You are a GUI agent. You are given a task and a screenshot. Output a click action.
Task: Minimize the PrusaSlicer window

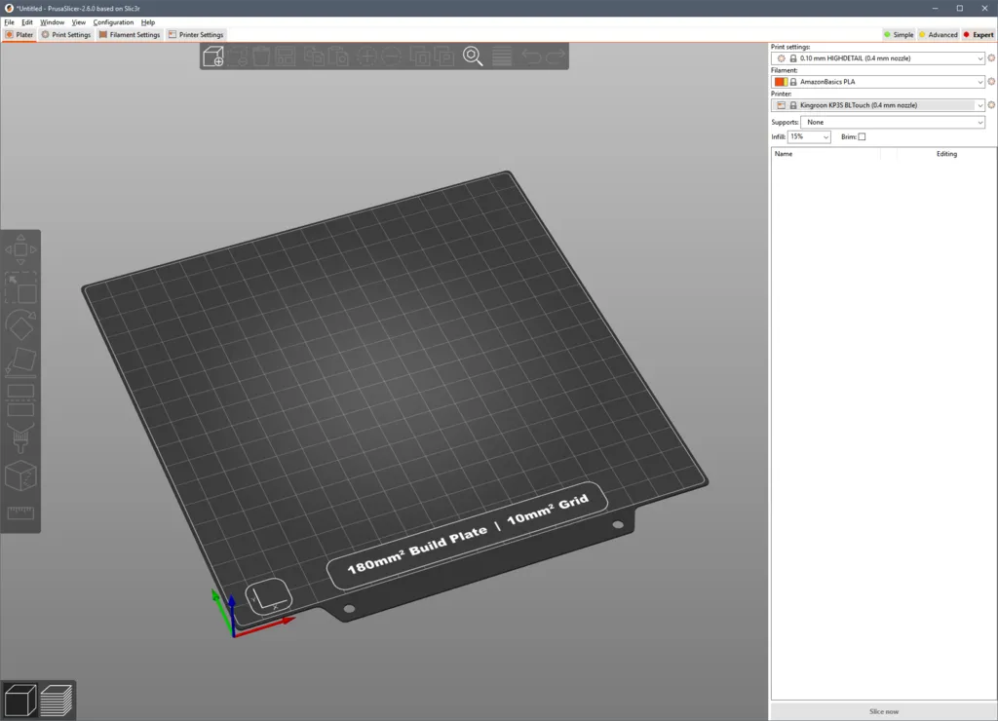tap(935, 8)
